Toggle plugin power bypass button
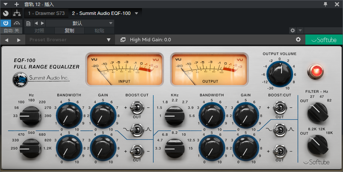This screenshot has width=343, height=172. click(x=6, y=23)
